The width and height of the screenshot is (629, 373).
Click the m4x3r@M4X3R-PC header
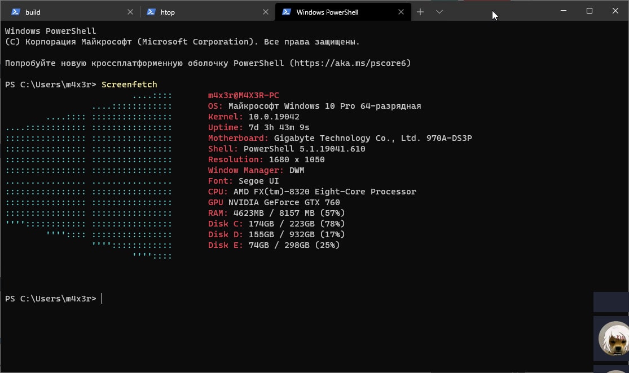point(244,95)
